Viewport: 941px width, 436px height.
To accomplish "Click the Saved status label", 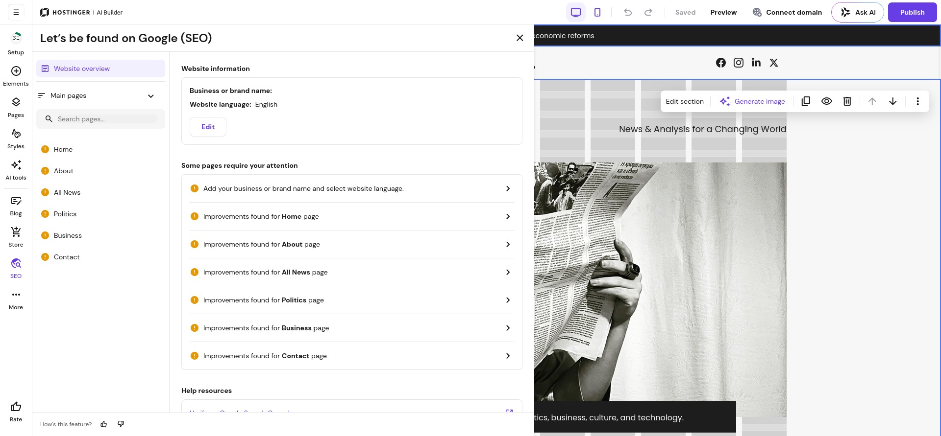I will pyautogui.click(x=685, y=12).
